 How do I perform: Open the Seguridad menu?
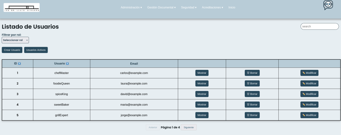tap(188, 7)
